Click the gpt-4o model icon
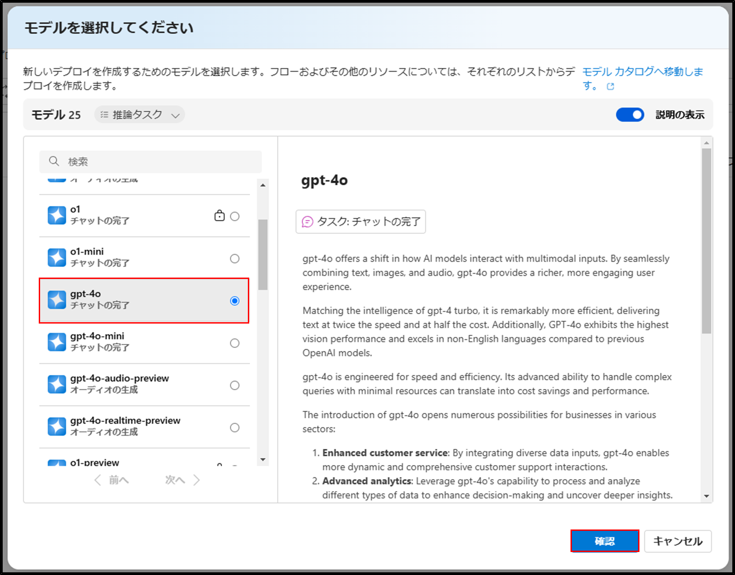This screenshot has height=575, width=735. point(57,300)
